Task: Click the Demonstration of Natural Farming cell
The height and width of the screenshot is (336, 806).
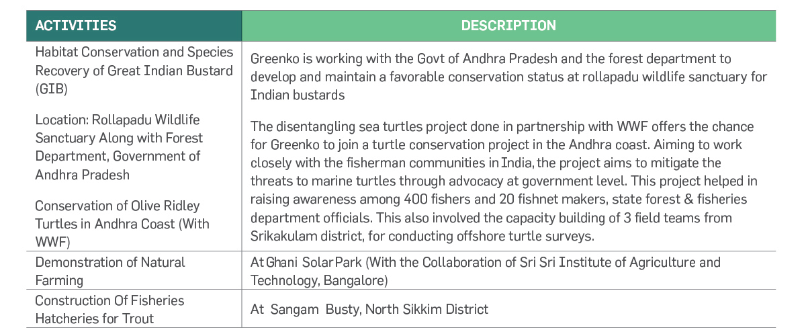Action: [110, 271]
